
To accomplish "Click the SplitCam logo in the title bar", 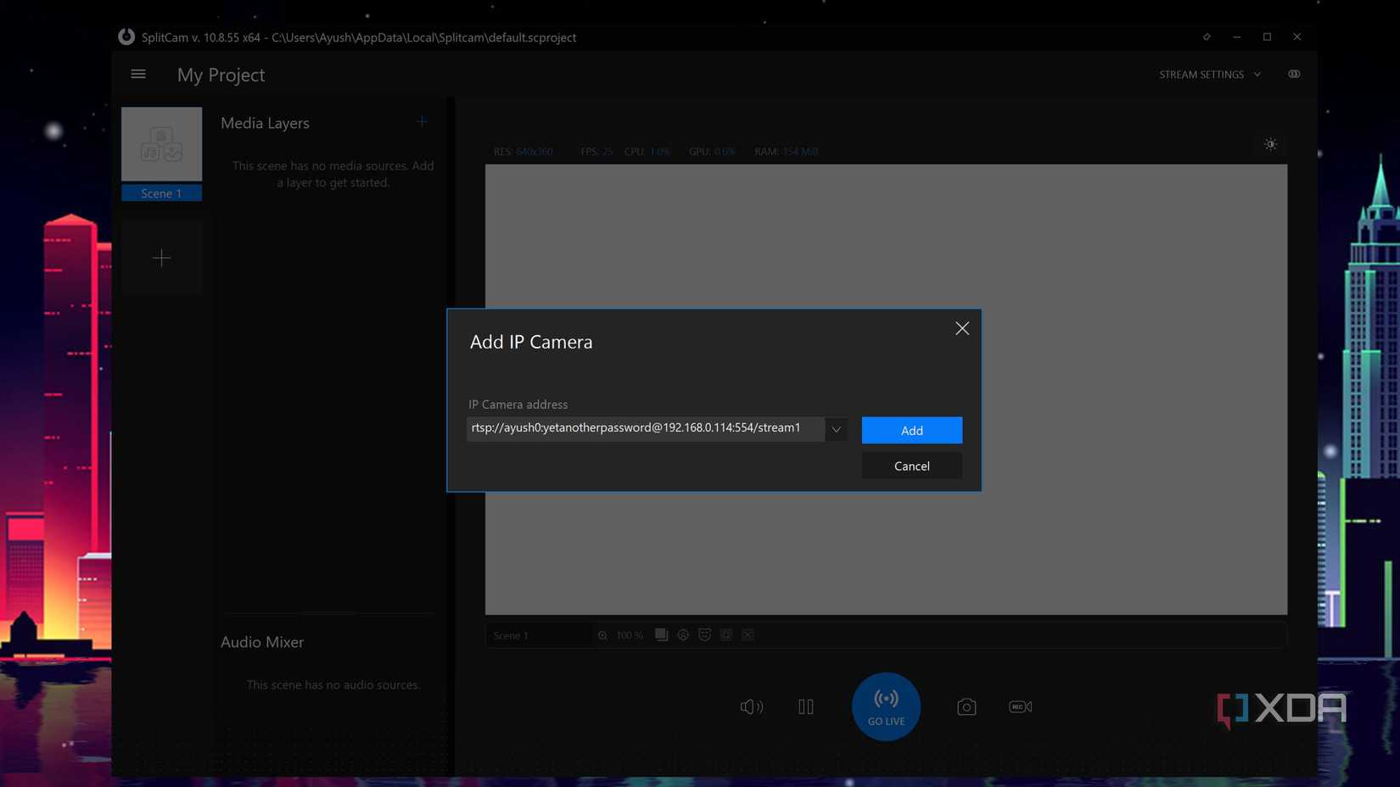I will pyautogui.click(x=126, y=37).
